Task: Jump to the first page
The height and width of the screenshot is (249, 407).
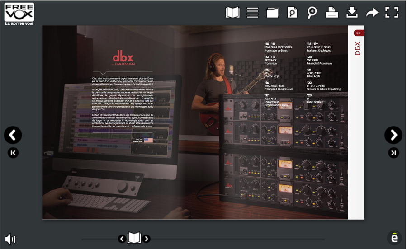Action: tap(13, 153)
